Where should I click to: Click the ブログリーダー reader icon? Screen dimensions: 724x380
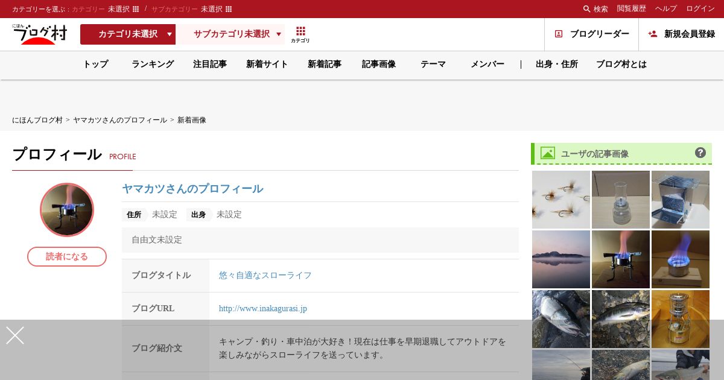(x=559, y=34)
